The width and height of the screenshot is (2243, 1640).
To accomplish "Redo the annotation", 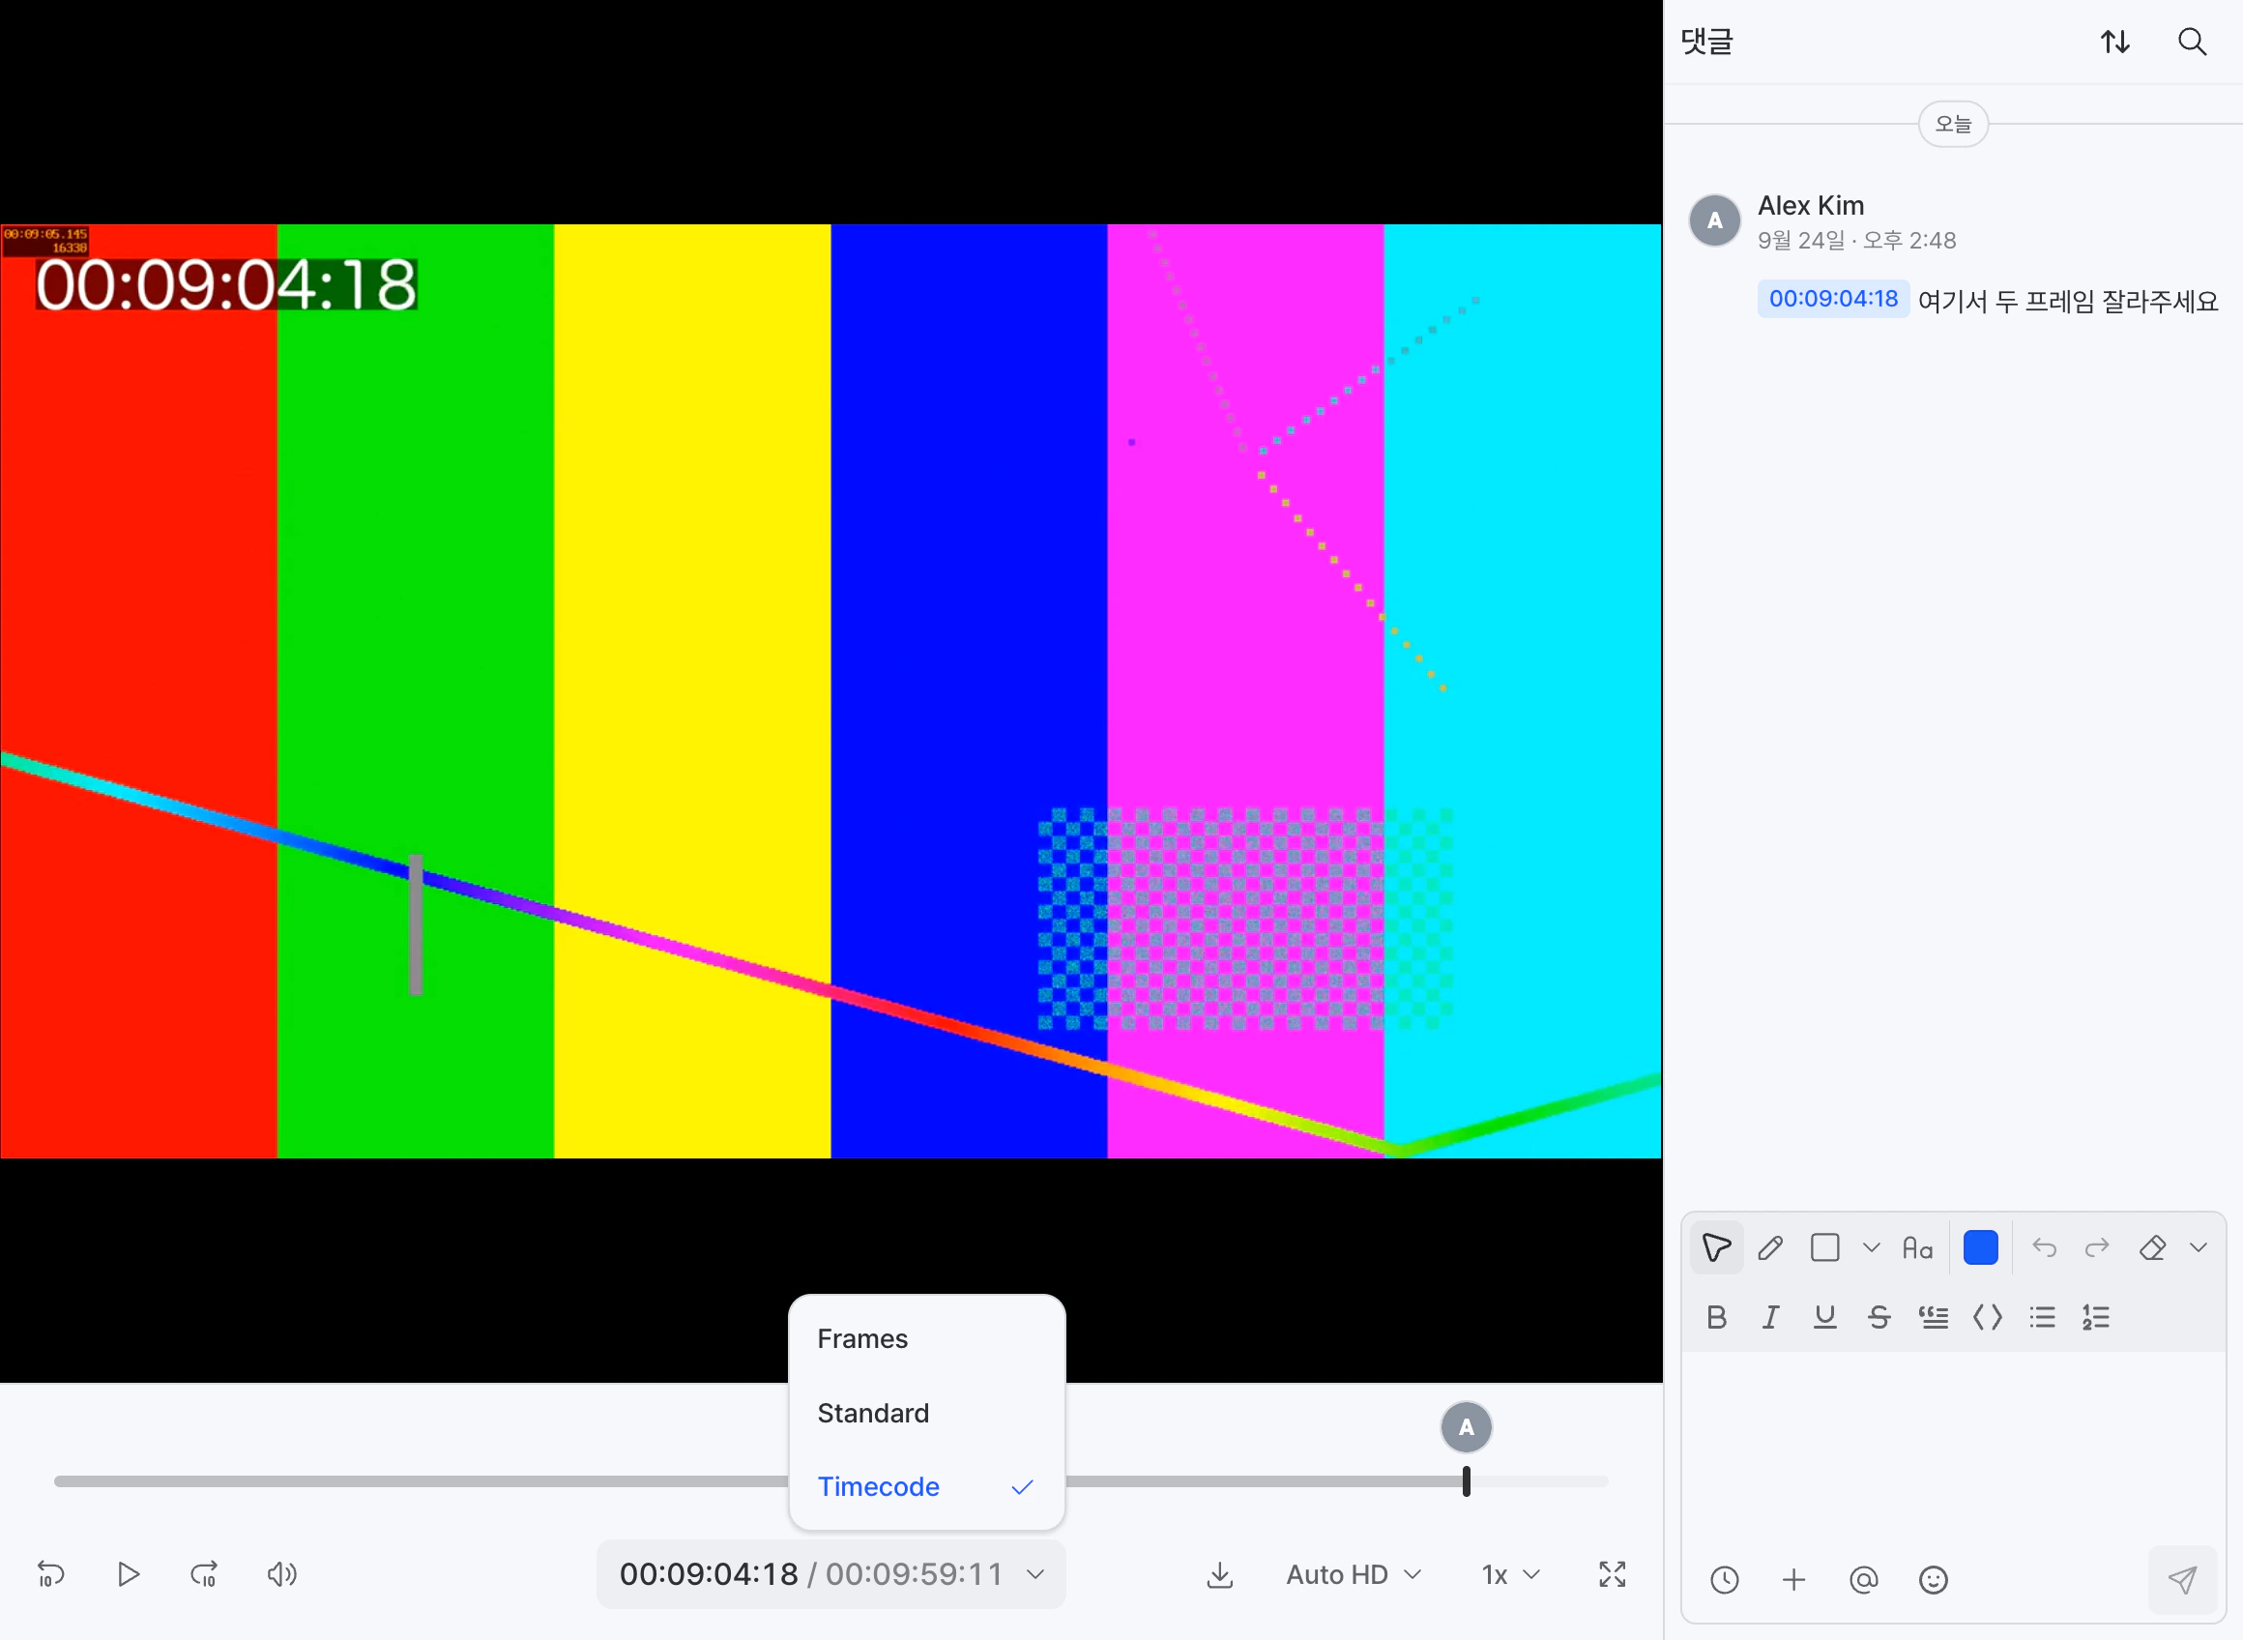I will point(2097,1247).
